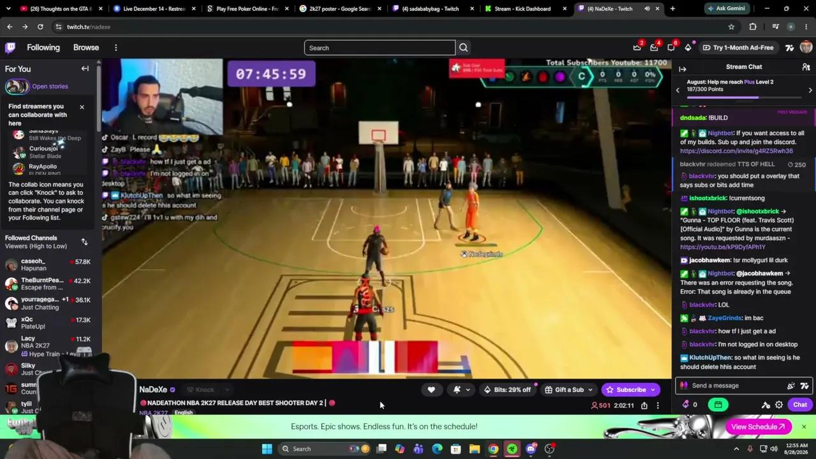The image size is (816, 459).
Task: Open the stream's three-dot options menu
Action: [x=658, y=405]
